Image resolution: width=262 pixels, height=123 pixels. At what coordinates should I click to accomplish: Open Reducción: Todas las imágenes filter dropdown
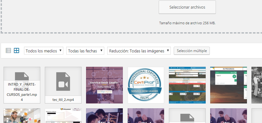(x=139, y=51)
